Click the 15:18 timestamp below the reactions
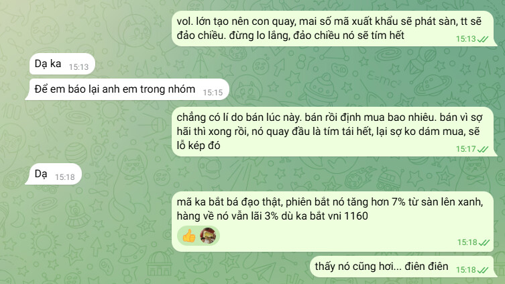Screen dimensions: 505x284 pyautogui.click(x=467, y=242)
